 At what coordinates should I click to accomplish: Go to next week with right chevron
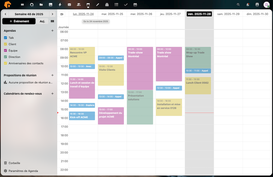click(52, 14)
